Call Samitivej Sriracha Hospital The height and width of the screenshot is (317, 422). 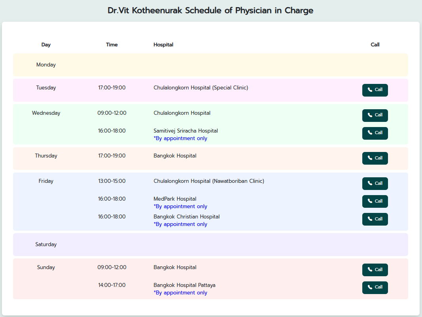point(375,133)
